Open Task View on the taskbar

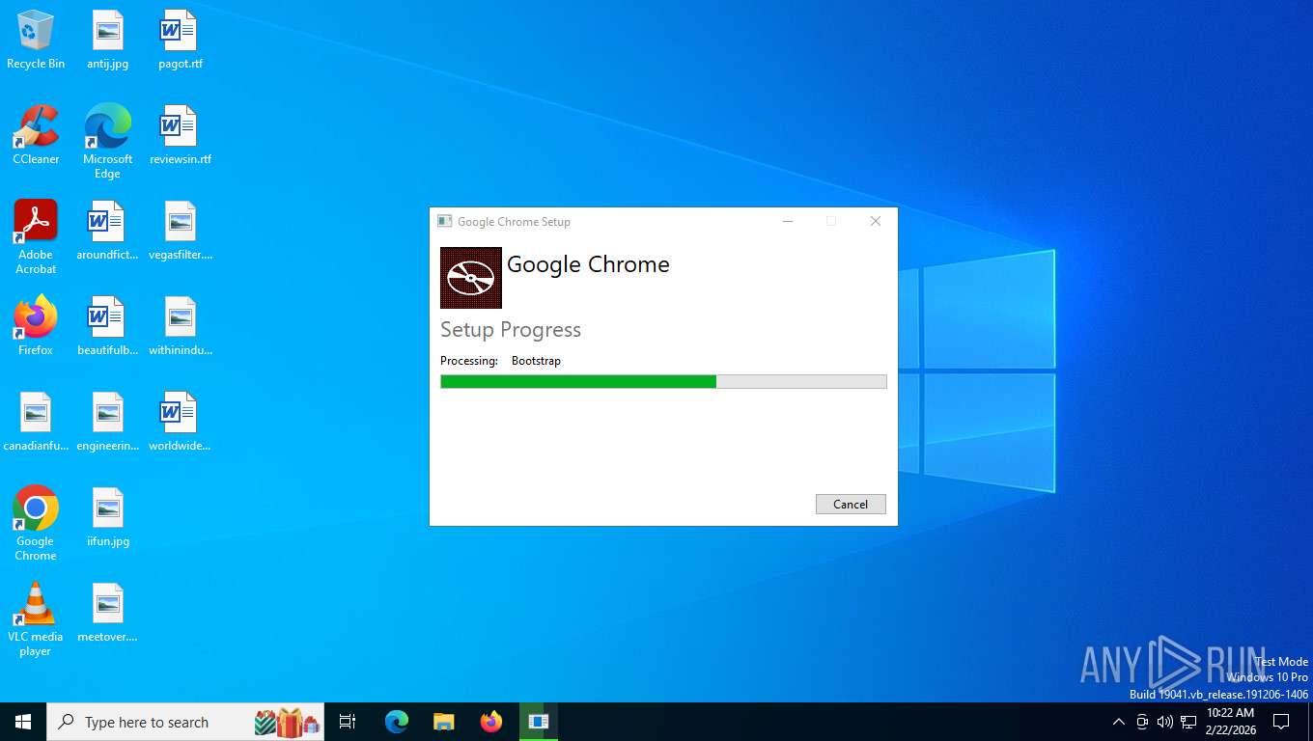point(348,722)
